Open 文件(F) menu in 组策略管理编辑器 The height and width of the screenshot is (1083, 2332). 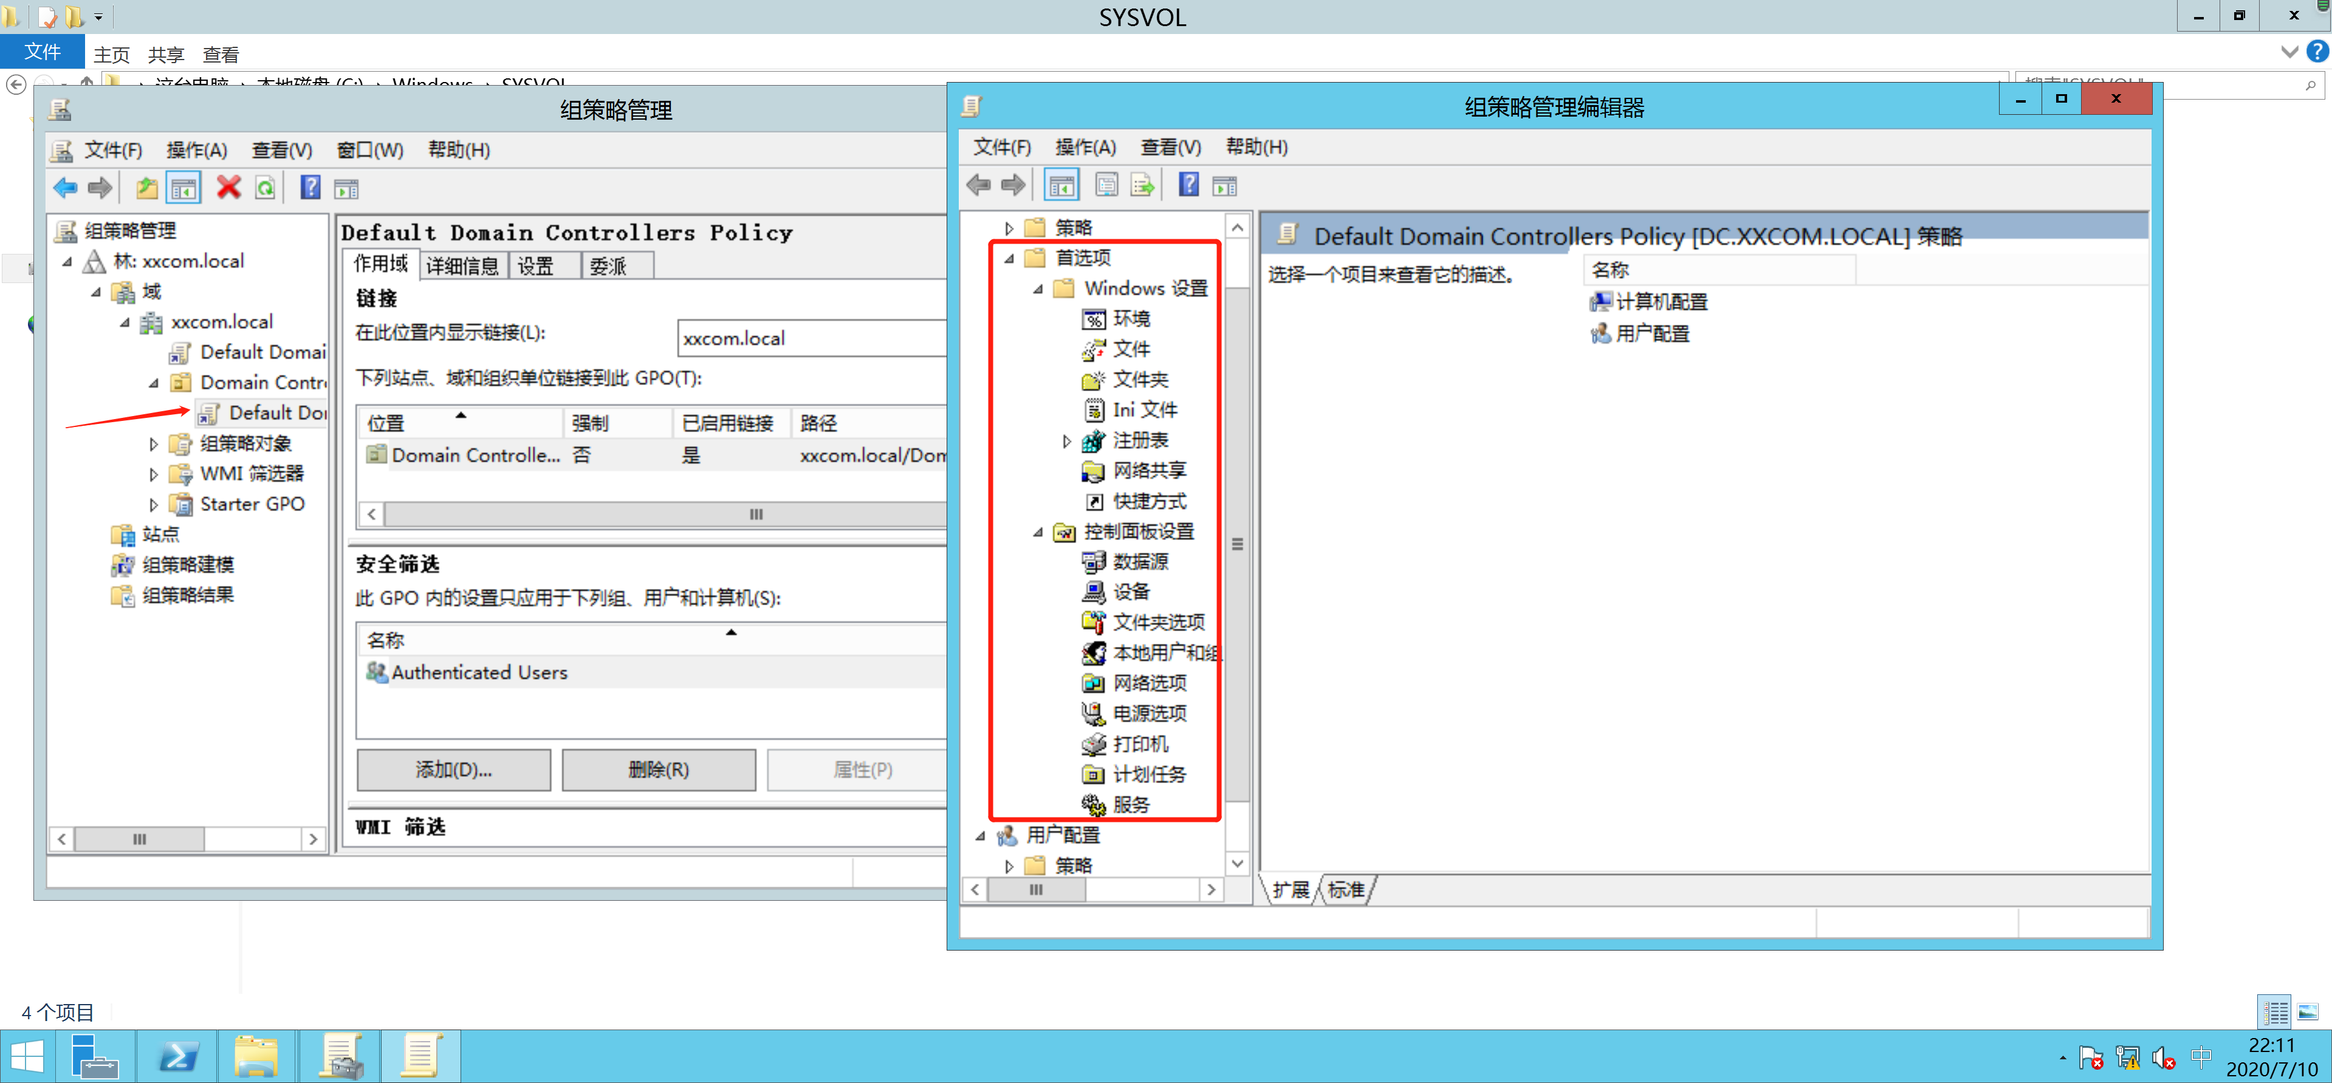(x=1001, y=148)
